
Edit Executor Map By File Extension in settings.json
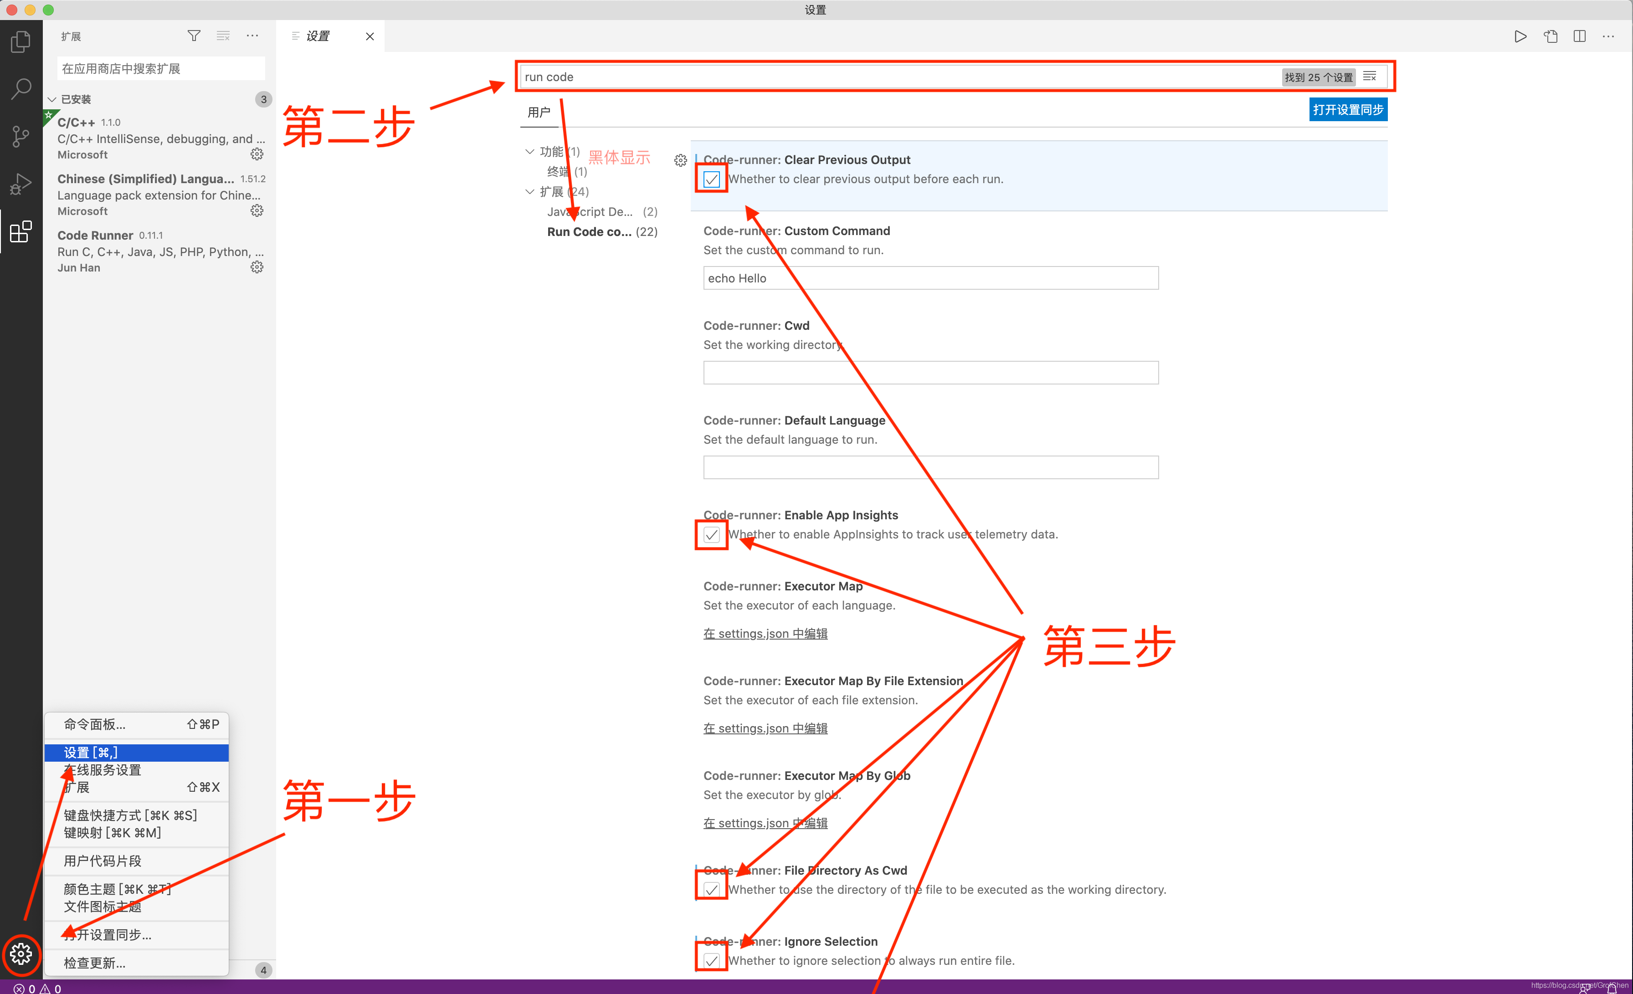click(x=765, y=728)
